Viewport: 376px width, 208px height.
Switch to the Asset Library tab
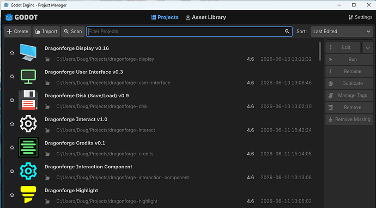coord(206,17)
